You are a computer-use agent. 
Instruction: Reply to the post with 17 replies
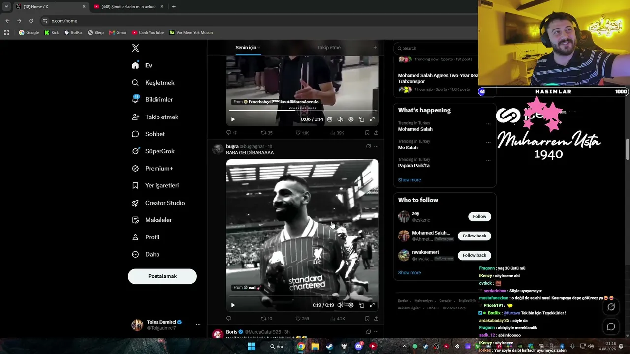[x=231, y=133]
